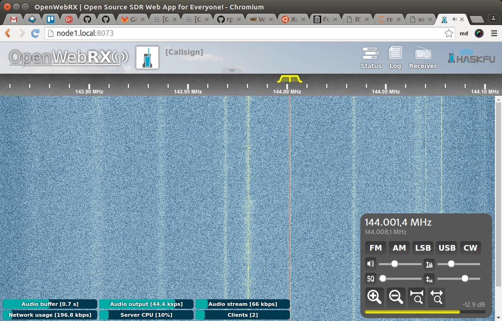
Task: Collapse the header with the gray arrow
Action: pyautogui.click(x=232, y=70)
